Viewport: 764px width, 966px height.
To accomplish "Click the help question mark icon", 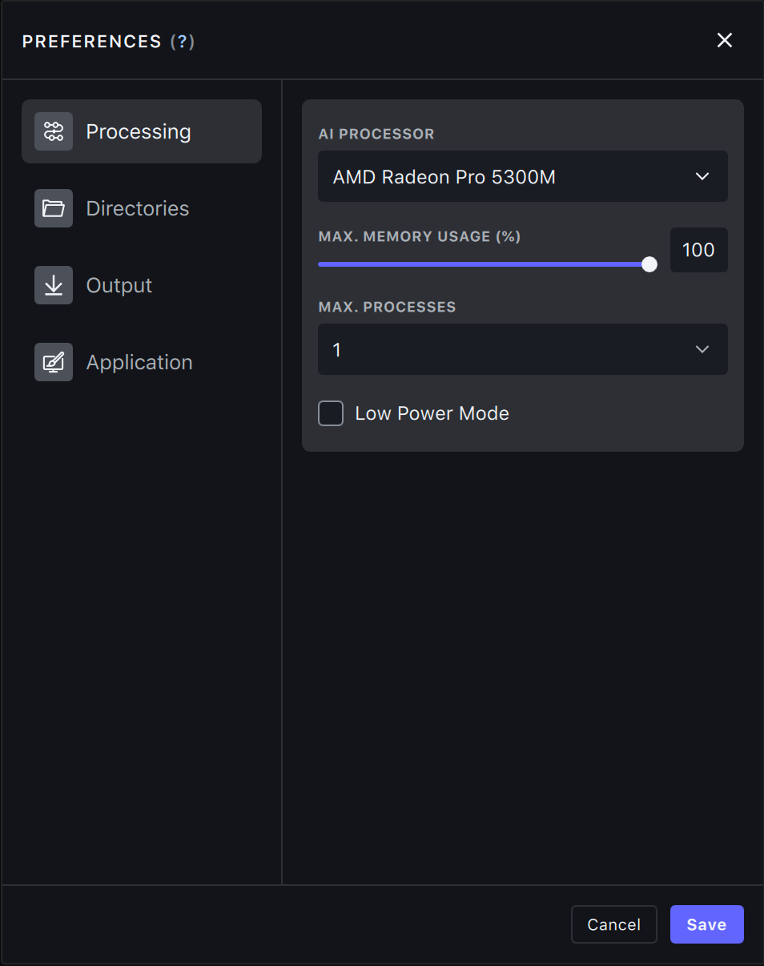I will (x=183, y=42).
